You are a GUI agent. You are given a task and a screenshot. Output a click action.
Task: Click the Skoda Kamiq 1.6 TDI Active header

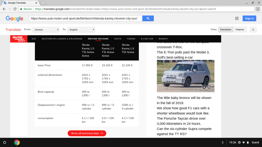click(128, 49)
